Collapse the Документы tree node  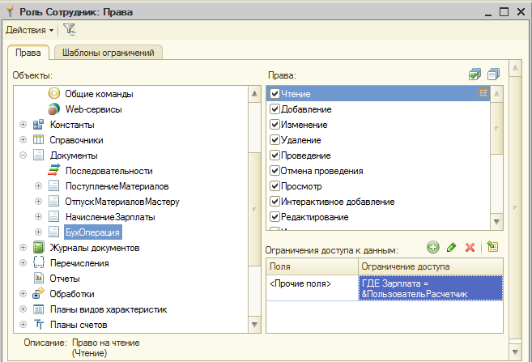click(23, 155)
